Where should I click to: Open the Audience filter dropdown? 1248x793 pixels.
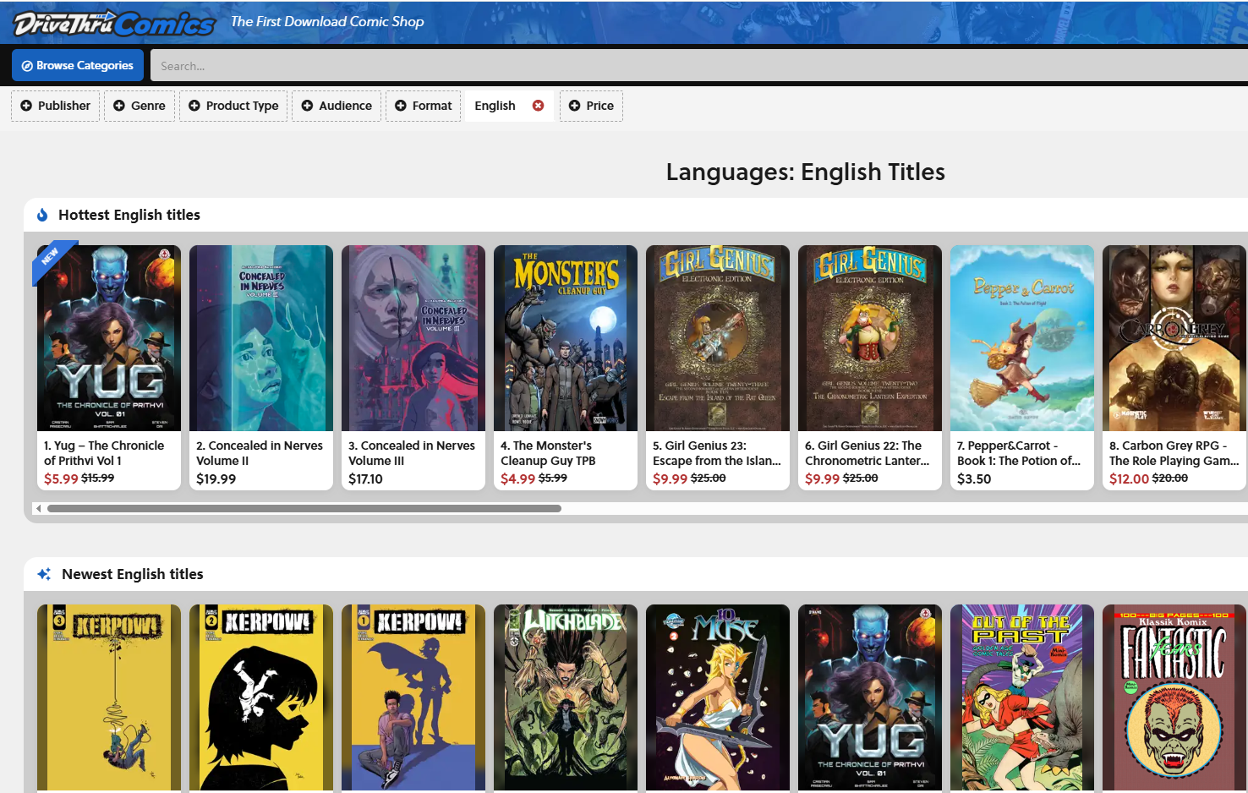[337, 106]
